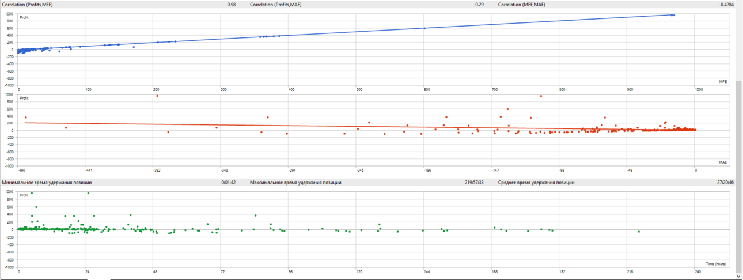Click the blue data point near MFE 600

[424, 28]
